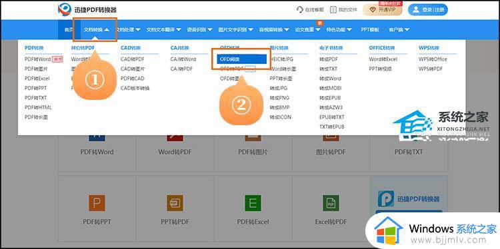Screen dimensions: 500x249
Task: Open the 转成EPUB link
Action: (330, 98)
